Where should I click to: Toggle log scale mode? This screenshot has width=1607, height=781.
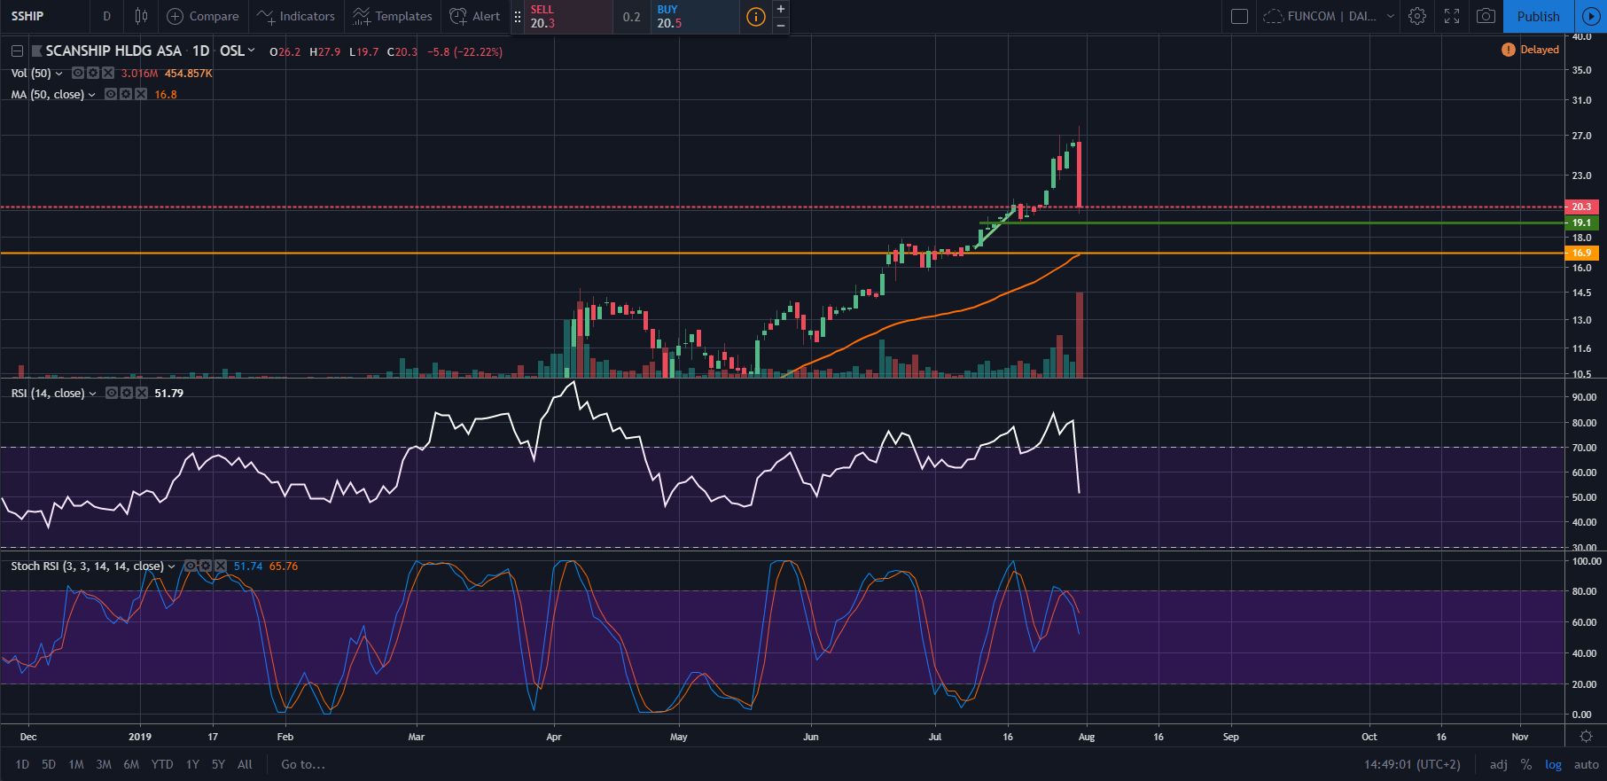click(x=1553, y=764)
